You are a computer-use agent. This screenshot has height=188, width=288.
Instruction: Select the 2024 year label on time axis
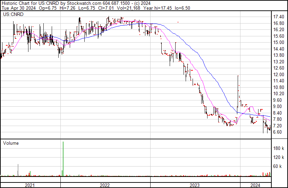click(255, 185)
